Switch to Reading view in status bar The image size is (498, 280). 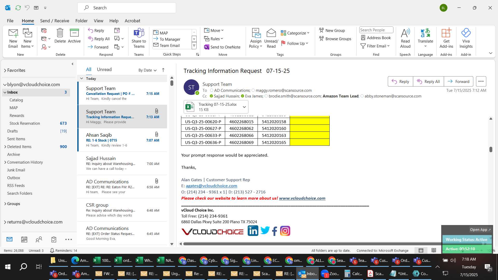pos(434,250)
